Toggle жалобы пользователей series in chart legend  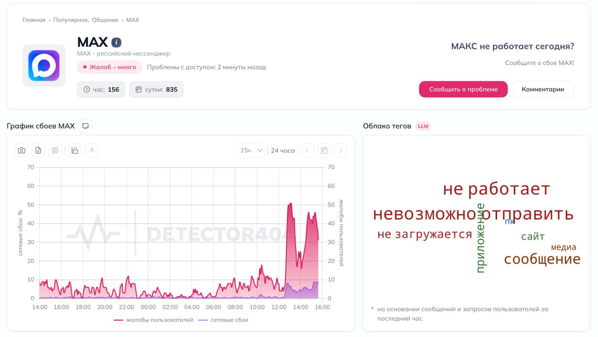click(x=153, y=320)
